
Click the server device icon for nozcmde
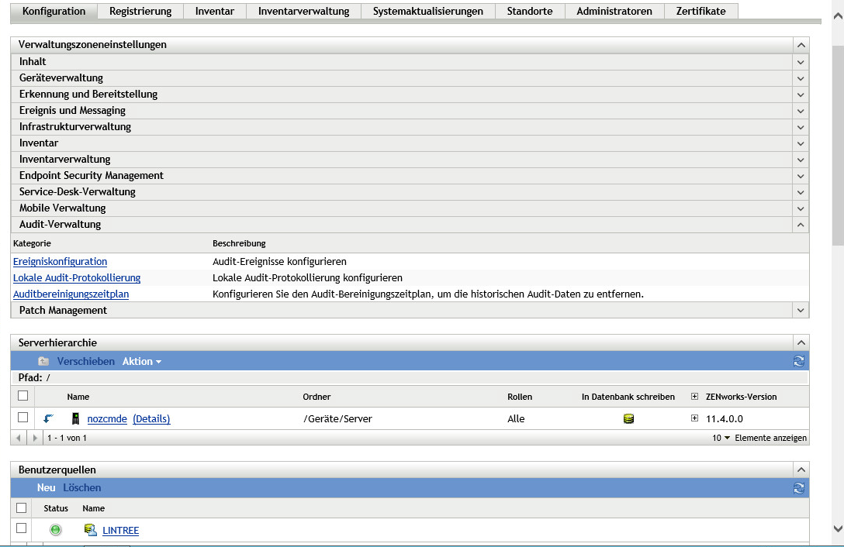coord(75,418)
